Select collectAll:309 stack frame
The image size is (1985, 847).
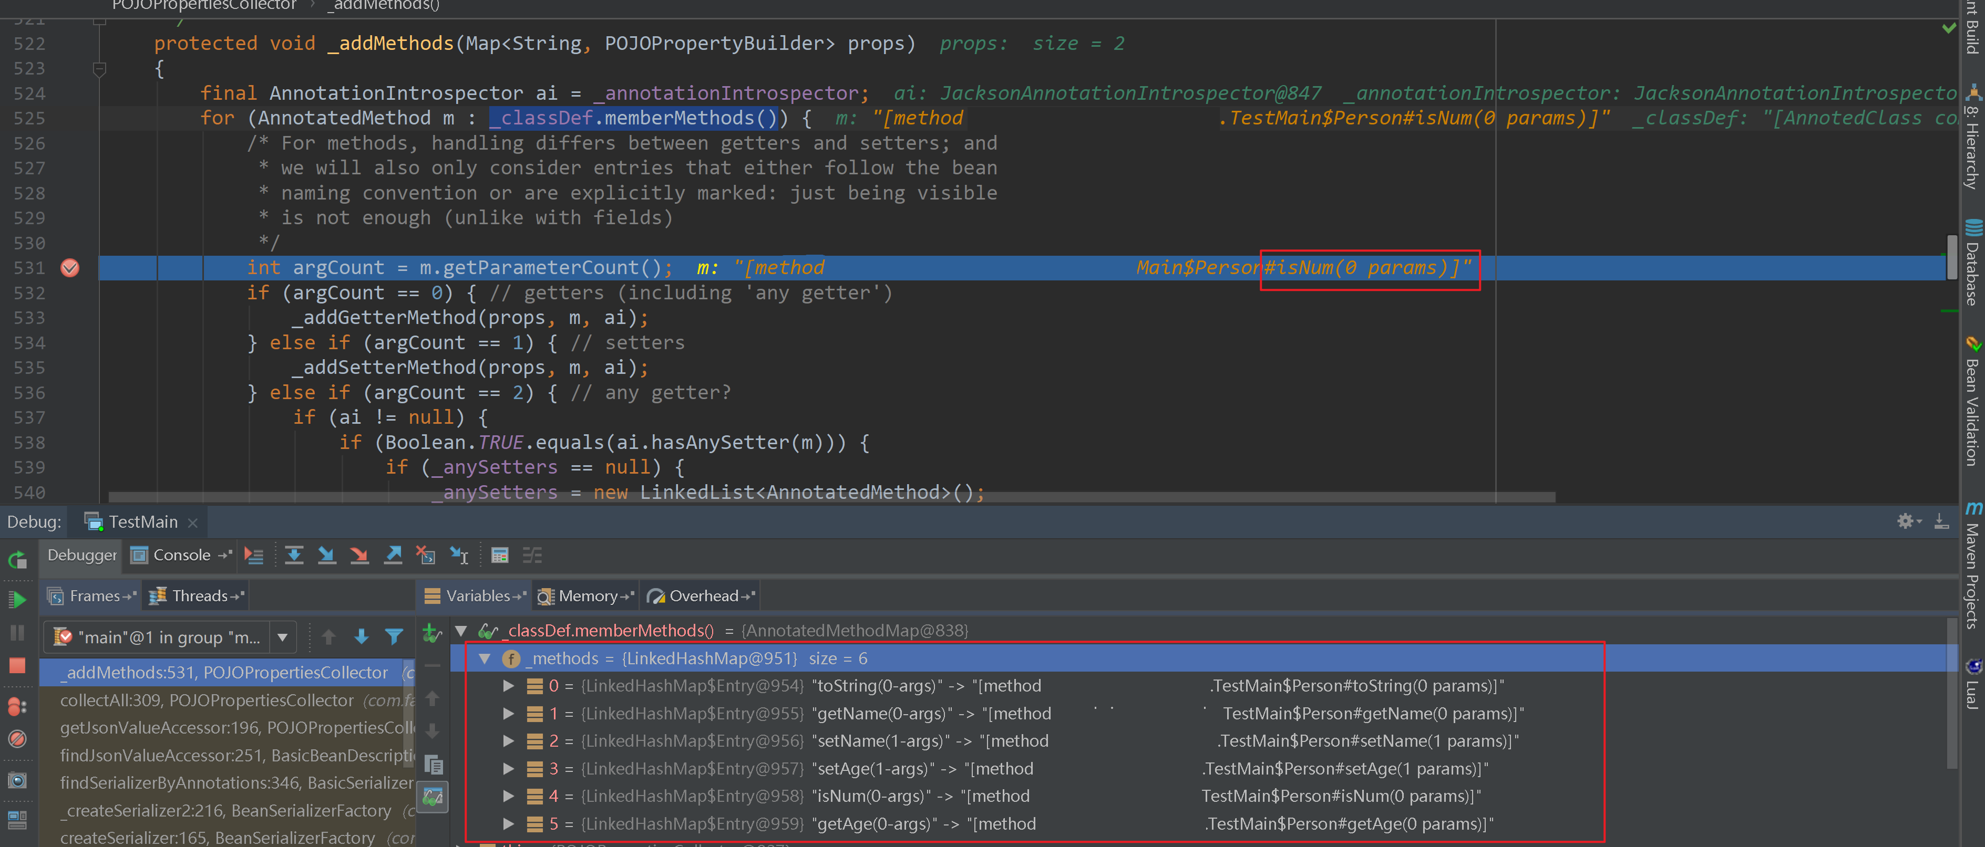(x=228, y=700)
